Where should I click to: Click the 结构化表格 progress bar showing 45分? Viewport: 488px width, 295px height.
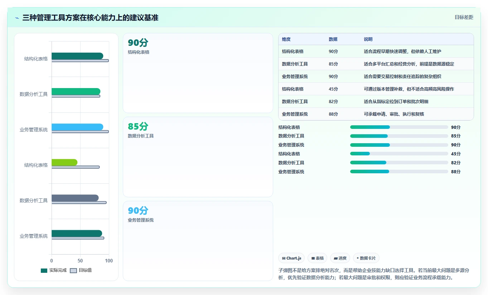click(x=399, y=154)
